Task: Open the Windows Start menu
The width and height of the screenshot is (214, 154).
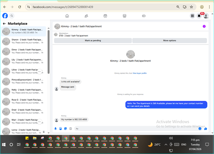Action: [x=4, y=145]
